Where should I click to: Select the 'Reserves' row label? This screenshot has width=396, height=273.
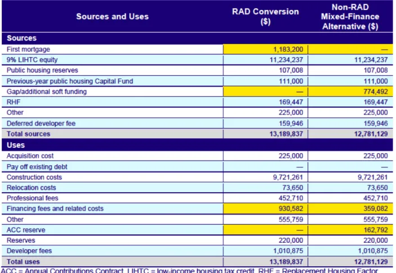(21, 240)
